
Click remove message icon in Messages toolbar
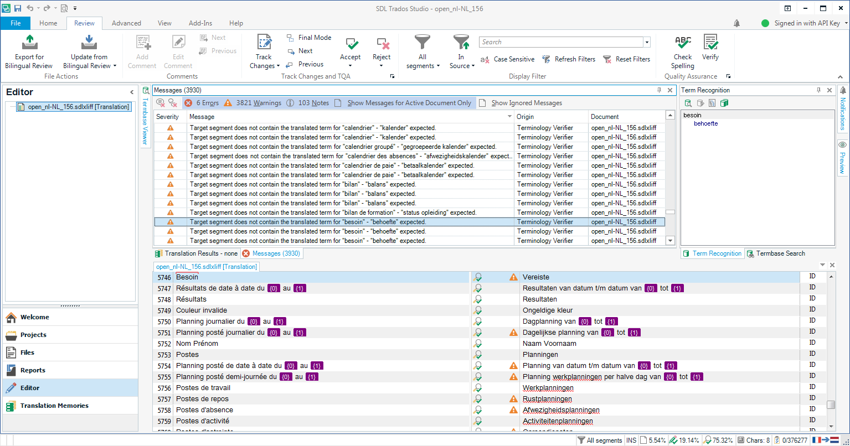(161, 103)
